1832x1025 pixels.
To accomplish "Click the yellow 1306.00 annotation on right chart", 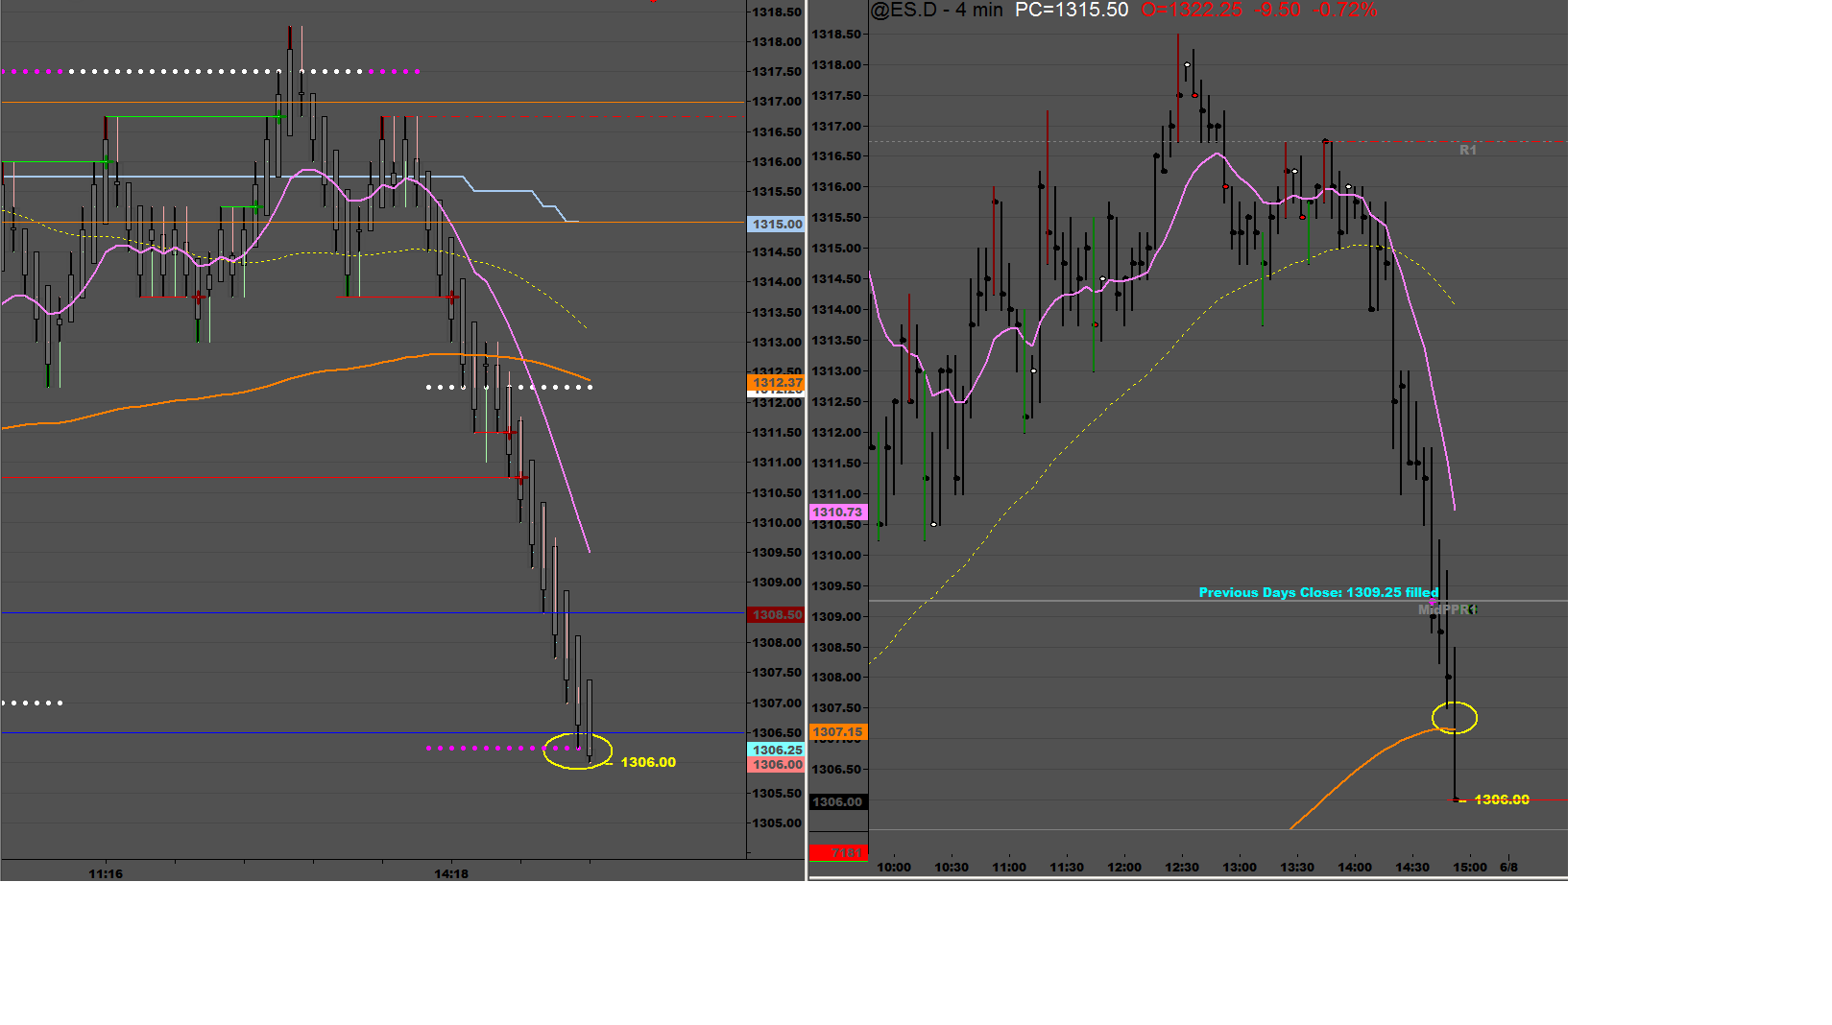I will pyautogui.click(x=1502, y=800).
